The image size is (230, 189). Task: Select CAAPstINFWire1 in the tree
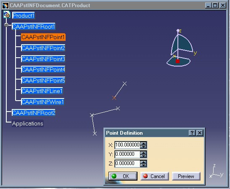pyautogui.click(x=43, y=102)
